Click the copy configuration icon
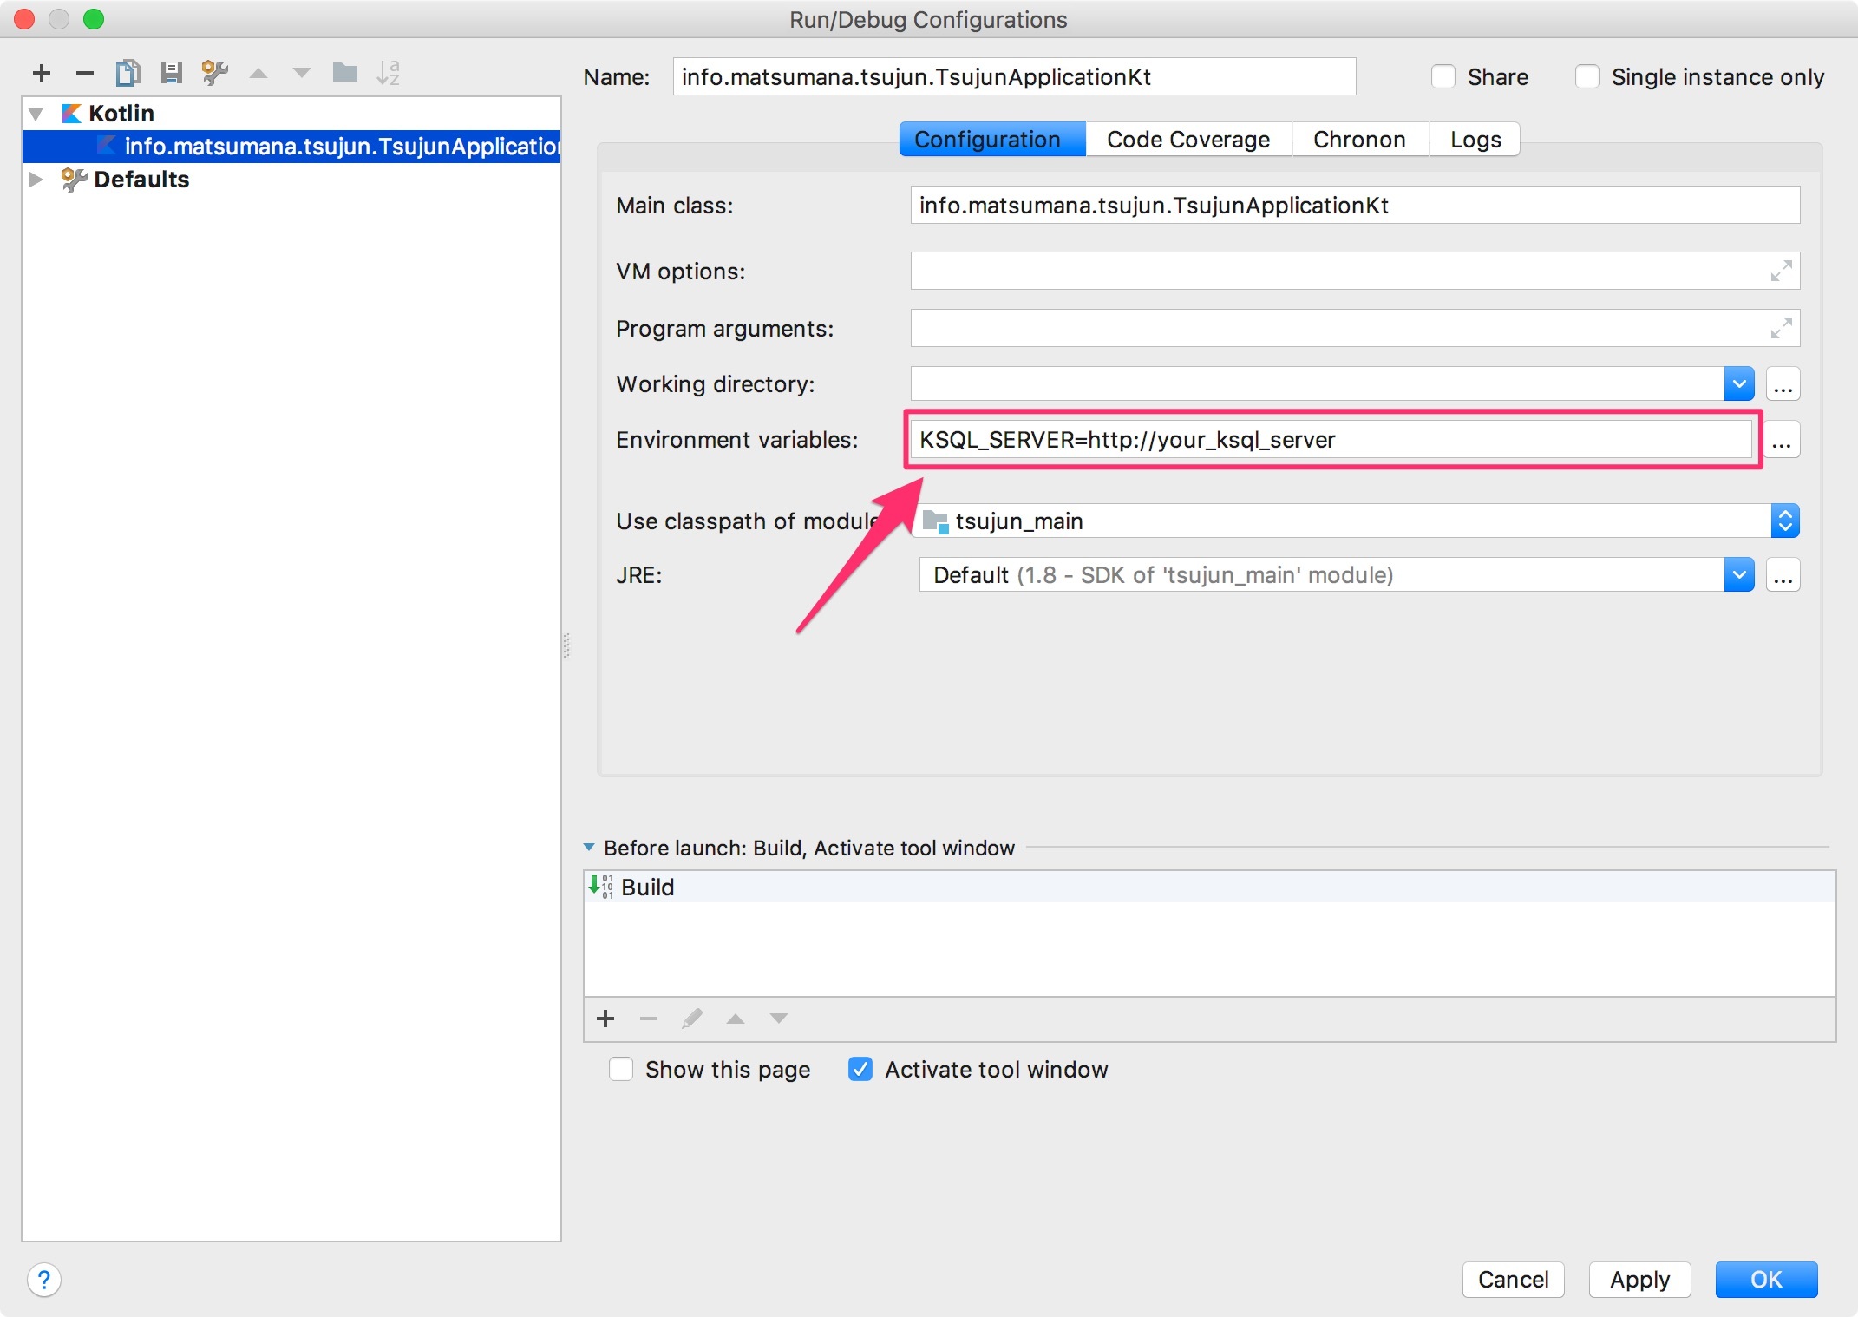The height and width of the screenshot is (1317, 1858). pyautogui.click(x=128, y=73)
